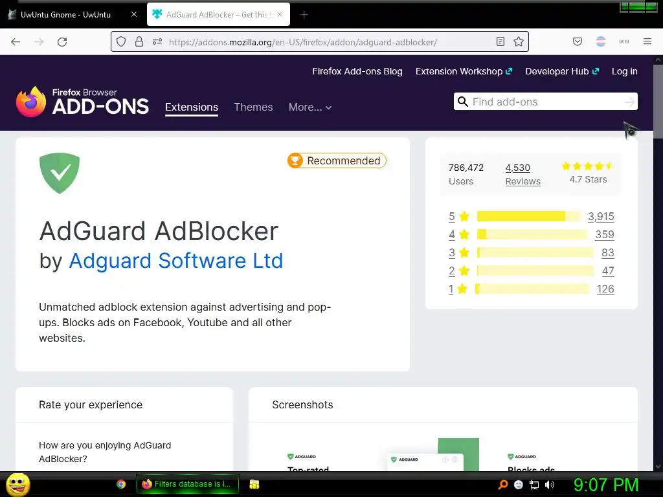Click the AdGuard green shield icon
This screenshot has width=663, height=497.
pyautogui.click(x=60, y=173)
